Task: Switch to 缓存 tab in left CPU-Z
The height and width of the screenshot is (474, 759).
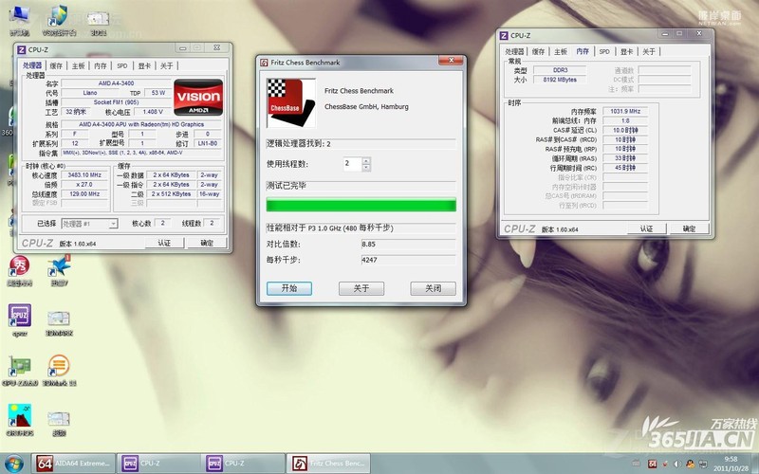Action: click(x=56, y=65)
